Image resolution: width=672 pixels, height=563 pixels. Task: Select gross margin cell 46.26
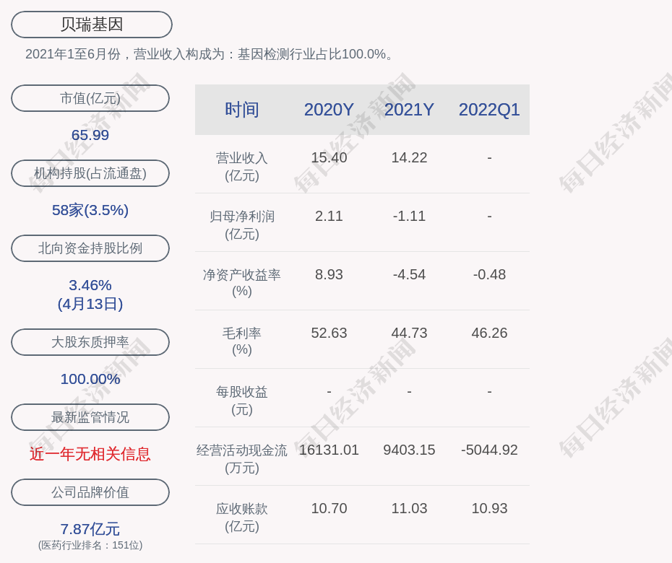(489, 333)
